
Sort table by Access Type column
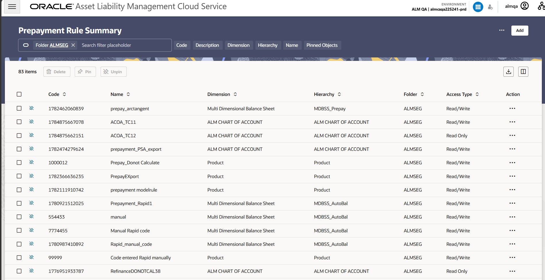coord(477,94)
